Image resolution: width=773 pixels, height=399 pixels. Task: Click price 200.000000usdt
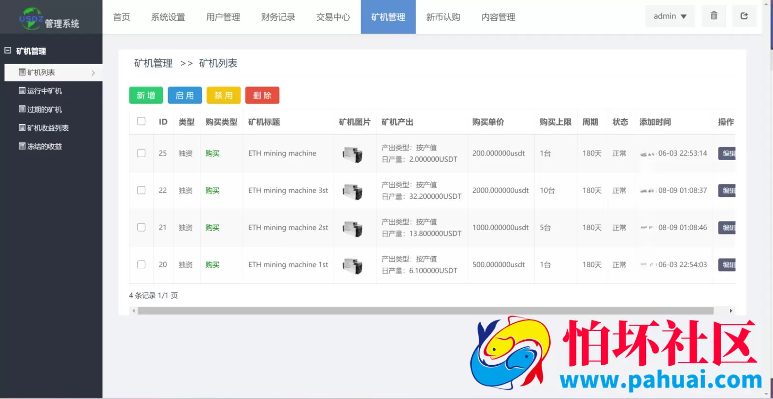[x=499, y=153]
